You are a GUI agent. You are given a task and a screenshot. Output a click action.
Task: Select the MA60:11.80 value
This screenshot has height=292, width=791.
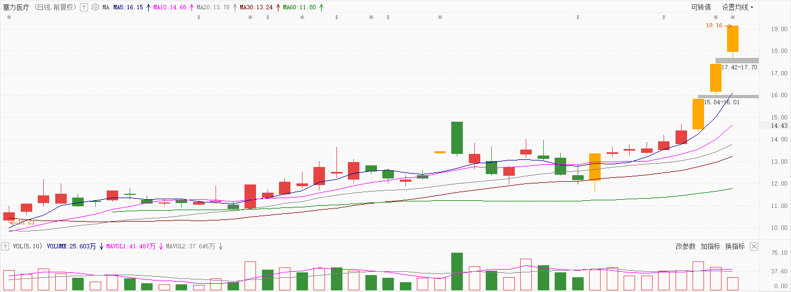point(299,8)
